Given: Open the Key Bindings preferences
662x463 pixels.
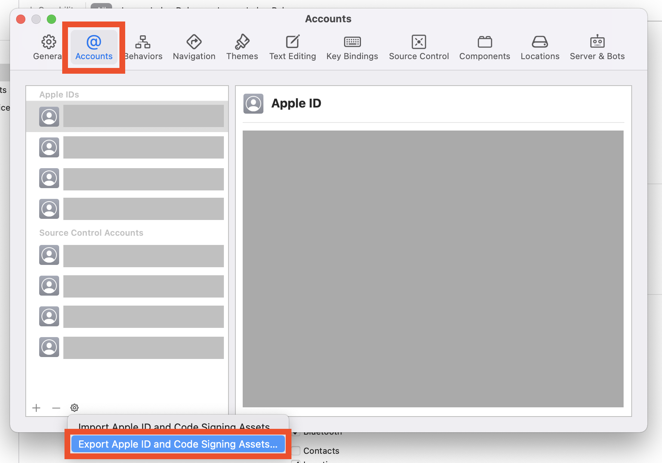Looking at the screenshot, I should [x=352, y=48].
